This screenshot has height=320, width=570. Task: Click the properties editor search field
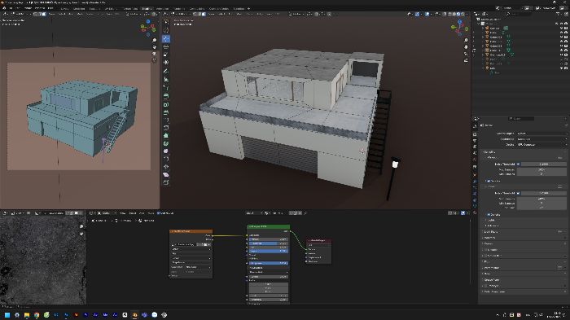tap(521, 119)
